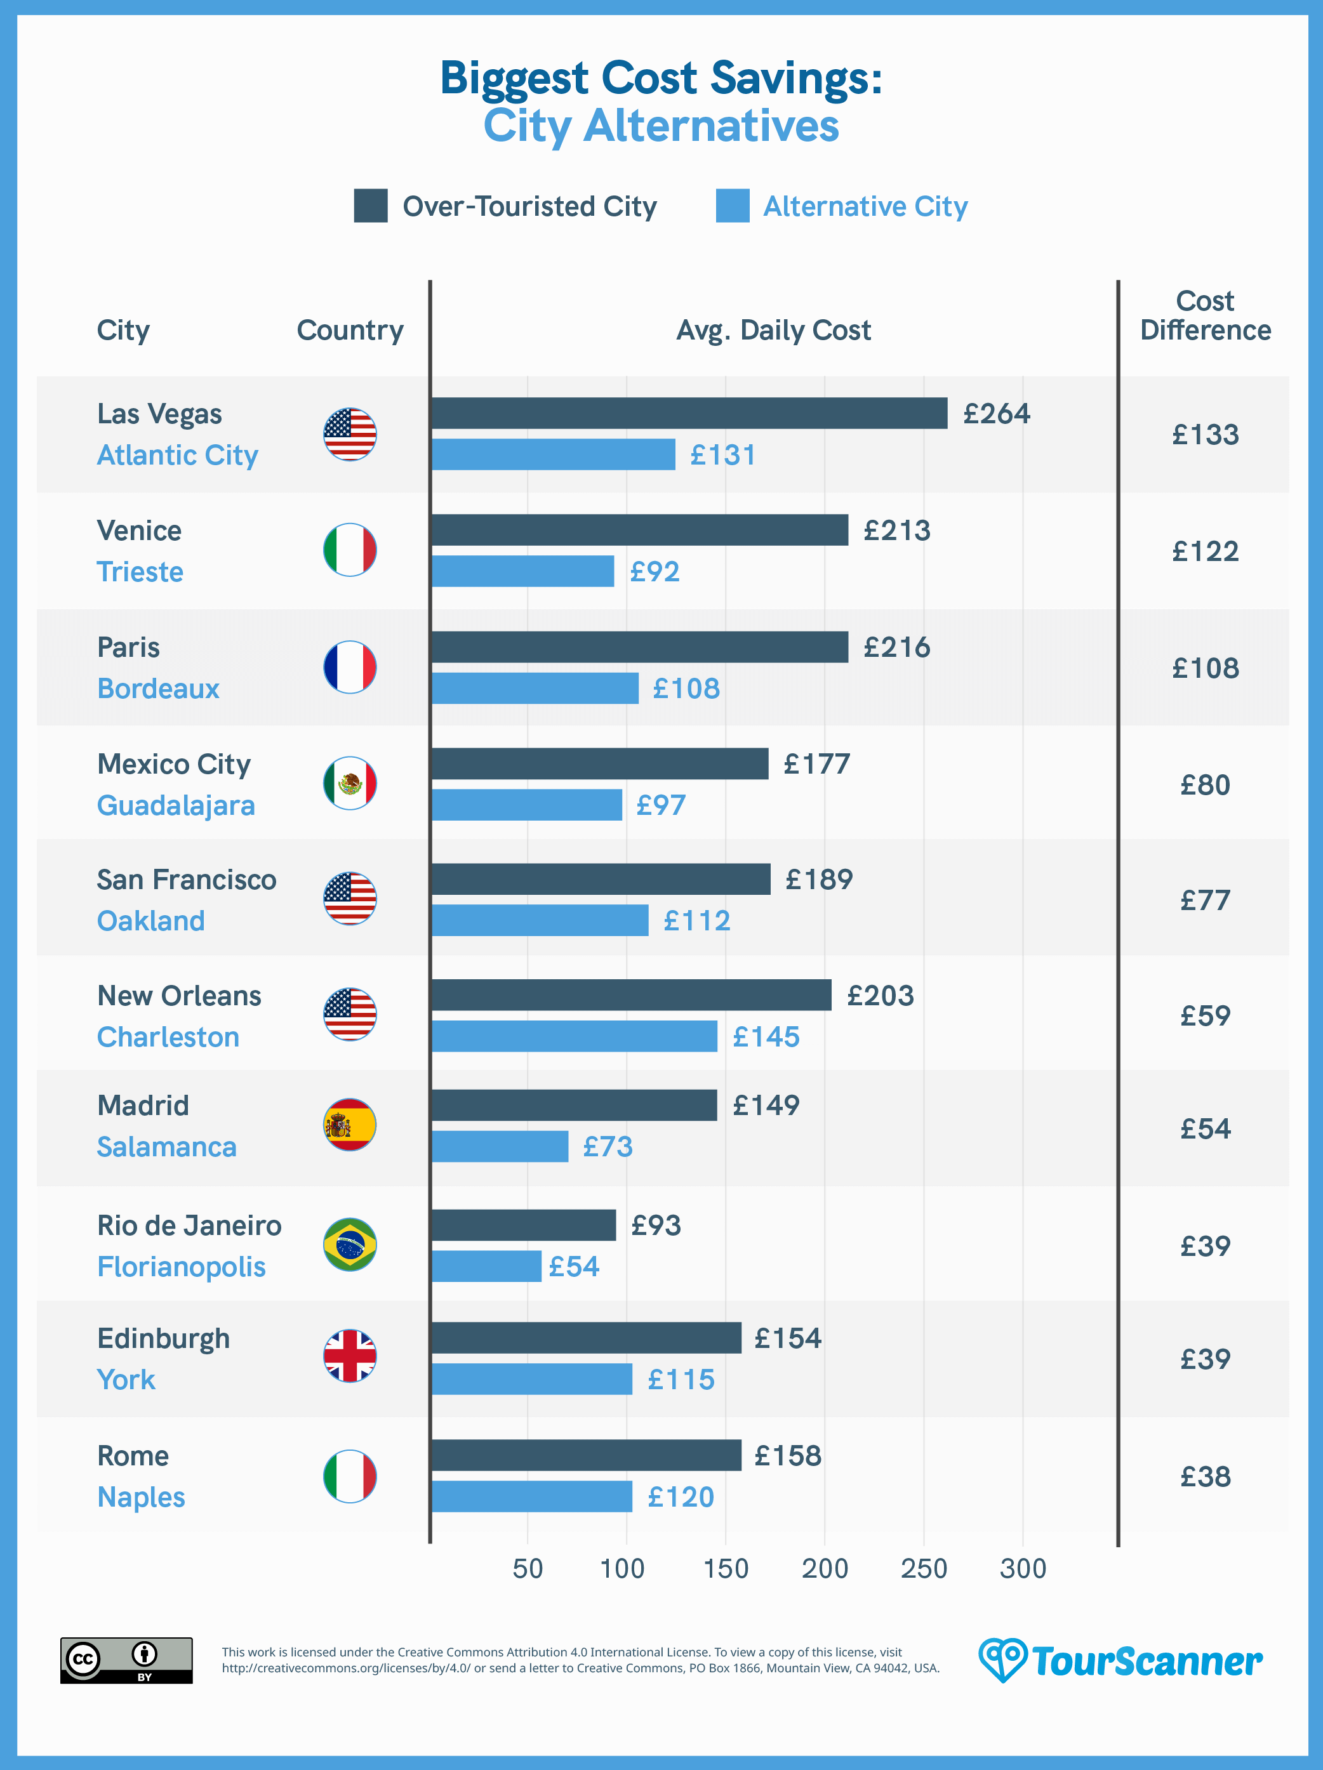Click the TourScanner logo
Image resolution: width=1323 pixels, height=1770 pixels.
click(x=1120, y=1660)
